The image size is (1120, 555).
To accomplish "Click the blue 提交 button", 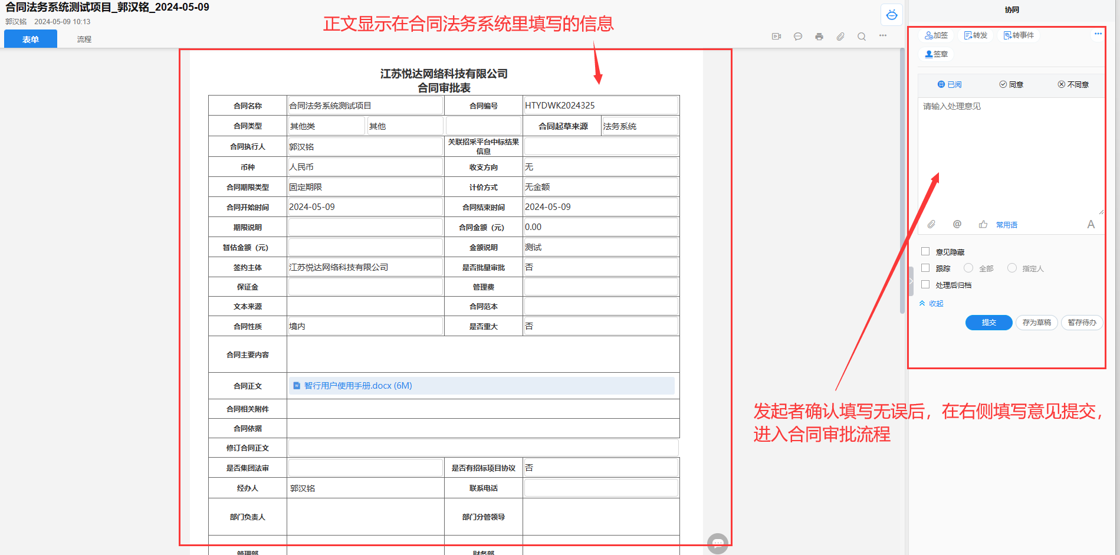I will 988,323.
